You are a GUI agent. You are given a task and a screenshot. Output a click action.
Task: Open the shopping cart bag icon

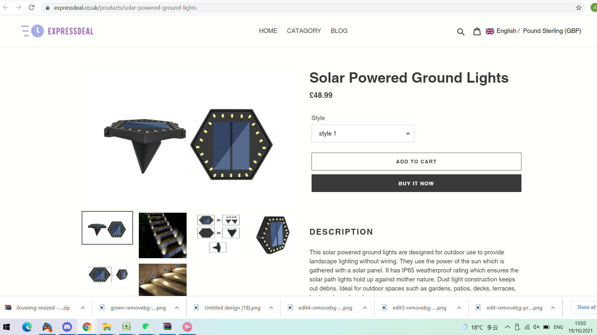pos(477,31)
